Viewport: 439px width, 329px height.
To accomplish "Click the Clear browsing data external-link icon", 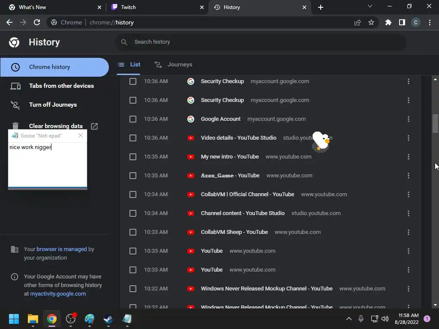I will (94, 126).
